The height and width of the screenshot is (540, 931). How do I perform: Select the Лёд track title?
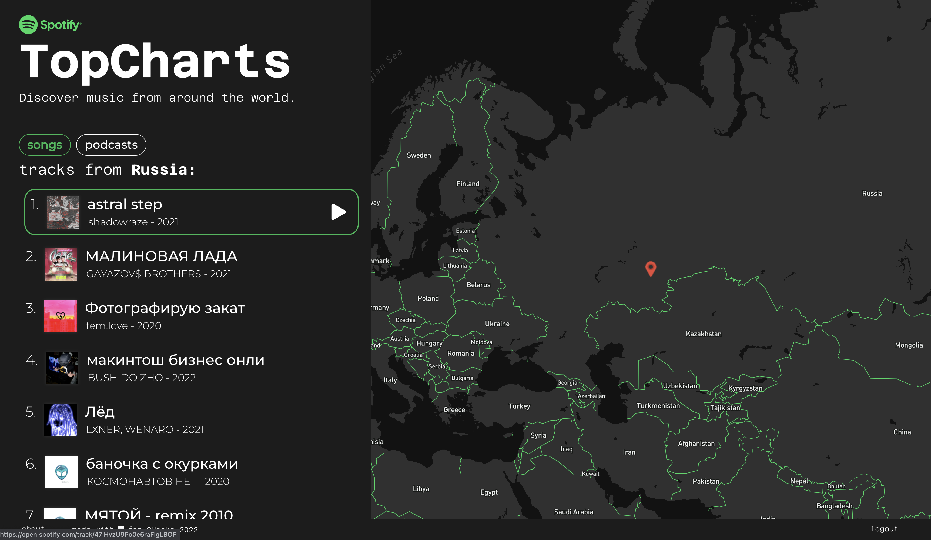tap(100, 412)
